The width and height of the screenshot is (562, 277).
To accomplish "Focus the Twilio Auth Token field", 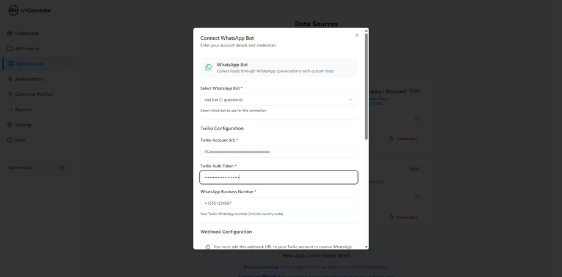I will [x=279, y=177].
